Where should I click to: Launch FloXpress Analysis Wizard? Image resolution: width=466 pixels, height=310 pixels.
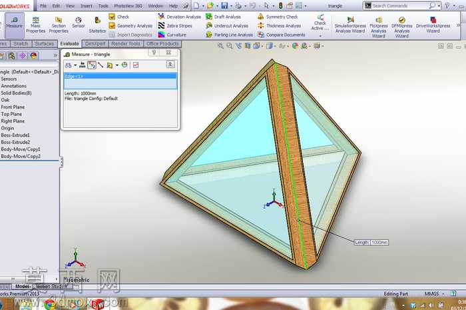pyautogui.click(x=379, y=27)
